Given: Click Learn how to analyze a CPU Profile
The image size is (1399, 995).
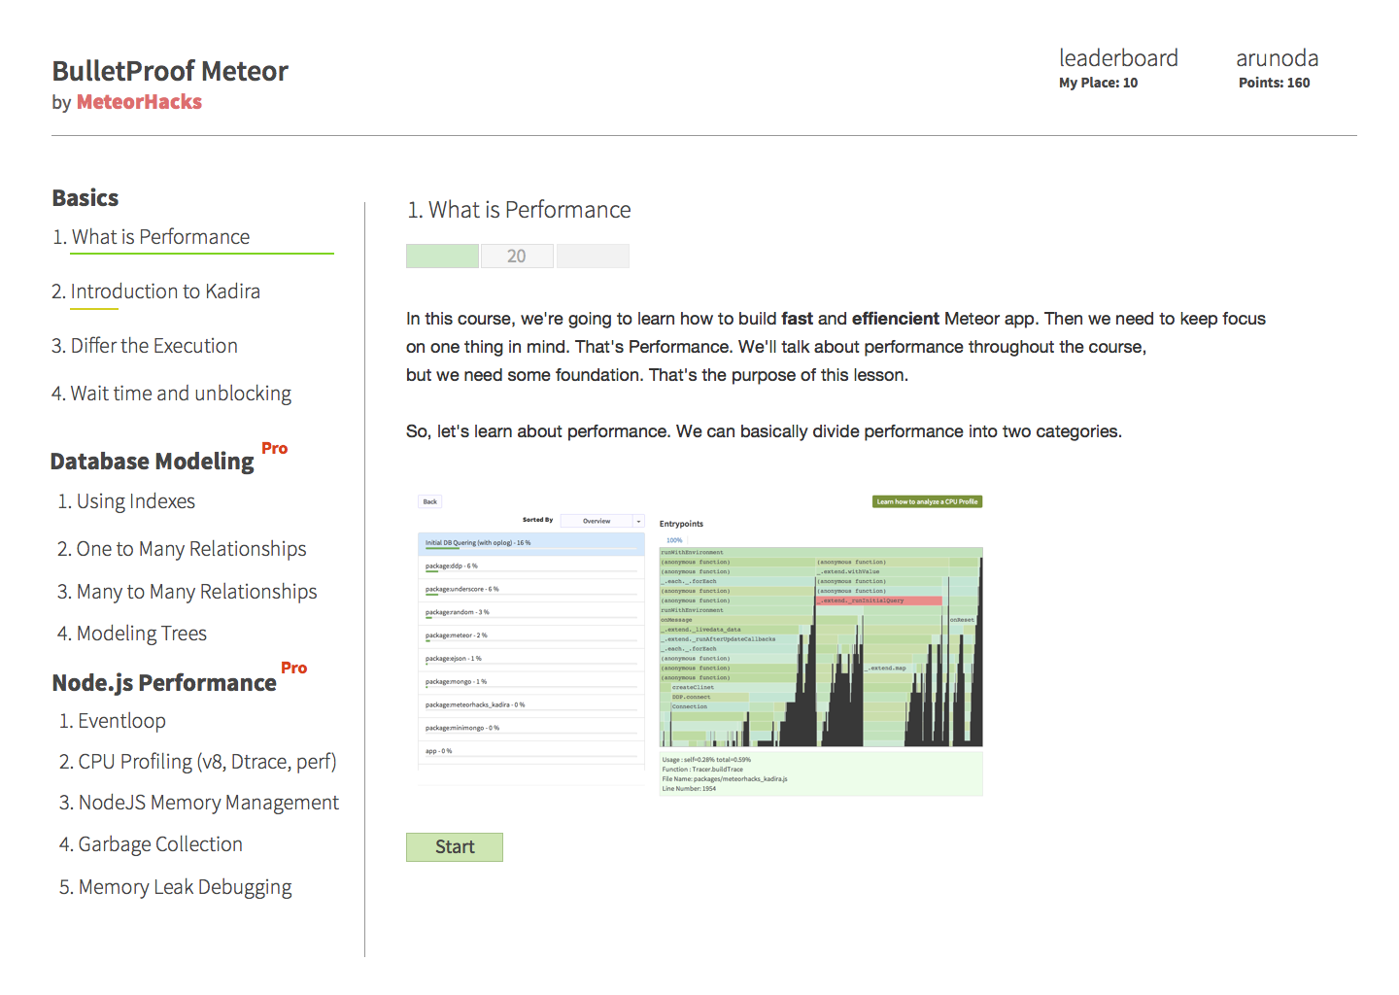Looking at the screenshot, I should coord(928,502).
